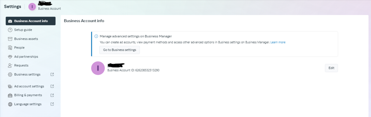Click the Business Account info briefcase icon
This screenshot has width=371, height=117.
10,21
